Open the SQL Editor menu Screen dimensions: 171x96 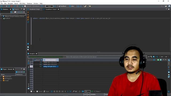22,3
